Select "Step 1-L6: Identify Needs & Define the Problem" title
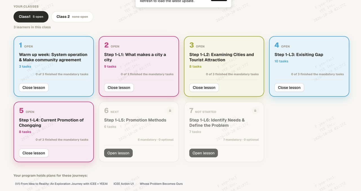 point(217,123)
